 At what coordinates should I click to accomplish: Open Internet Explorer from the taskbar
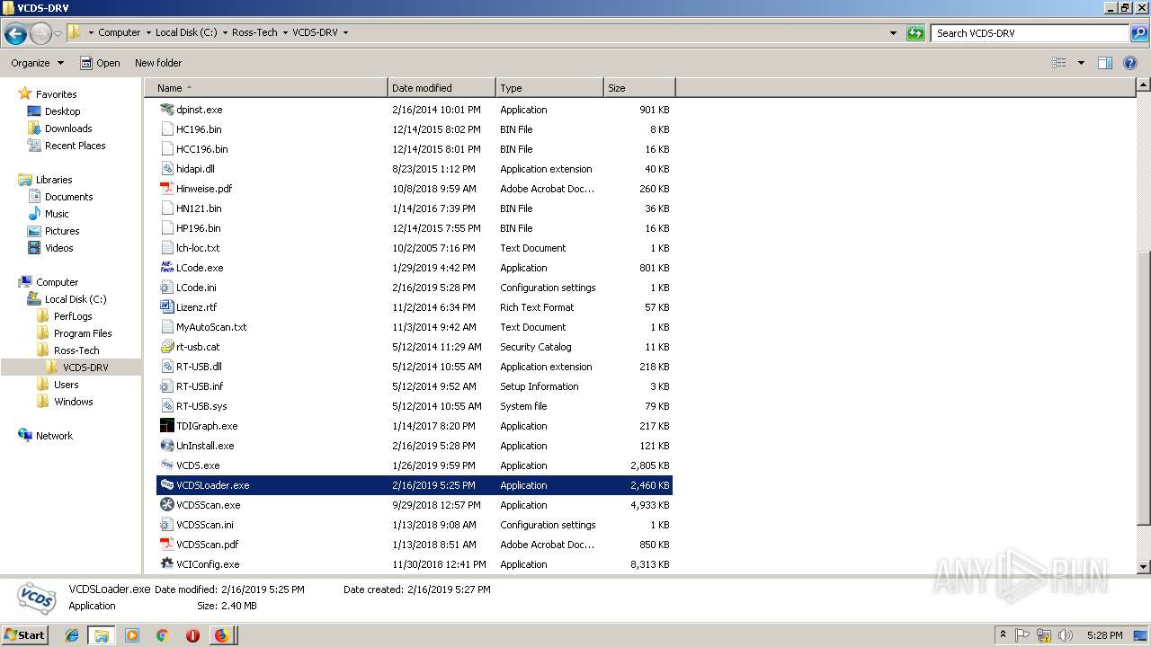(x=72, y=635)
